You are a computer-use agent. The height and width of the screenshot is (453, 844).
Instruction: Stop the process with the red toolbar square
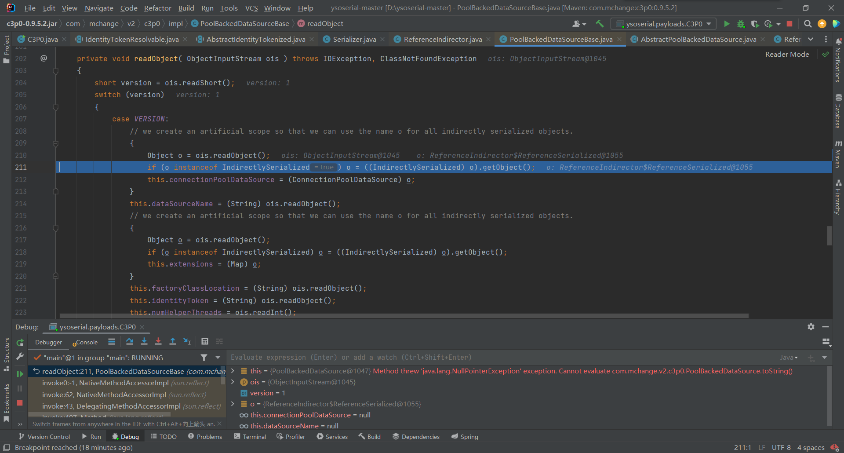point(789,24)
